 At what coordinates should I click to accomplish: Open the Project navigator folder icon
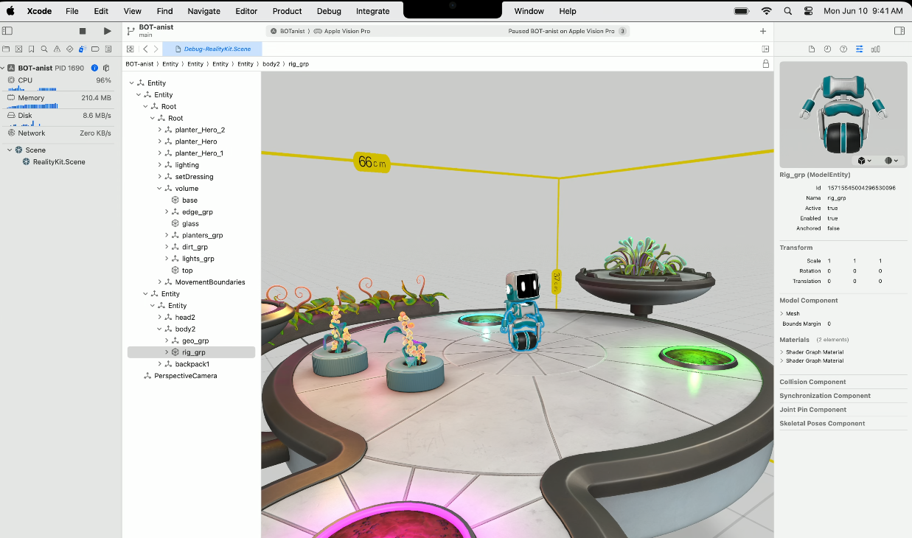point(6,49)
